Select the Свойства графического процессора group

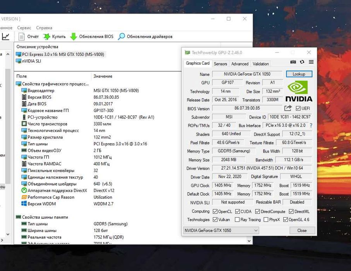pyautogui.click(x=52, y=84)
